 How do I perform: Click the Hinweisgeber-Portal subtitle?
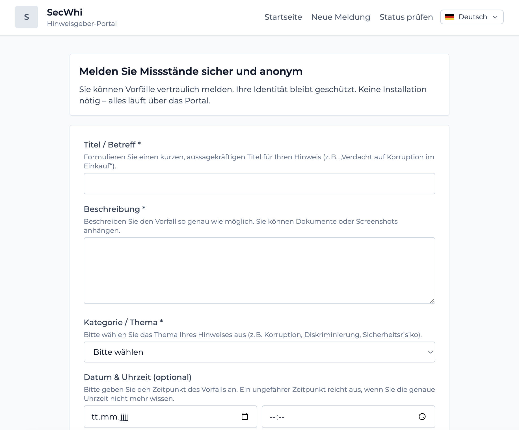click(82, 24)
